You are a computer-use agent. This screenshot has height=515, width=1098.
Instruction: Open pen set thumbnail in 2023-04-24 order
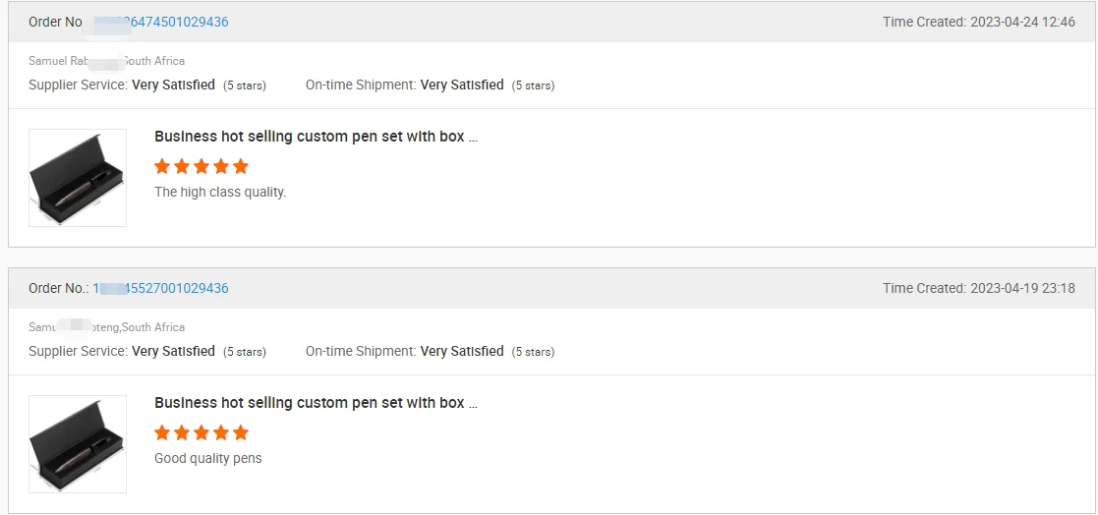coord(78,178)
